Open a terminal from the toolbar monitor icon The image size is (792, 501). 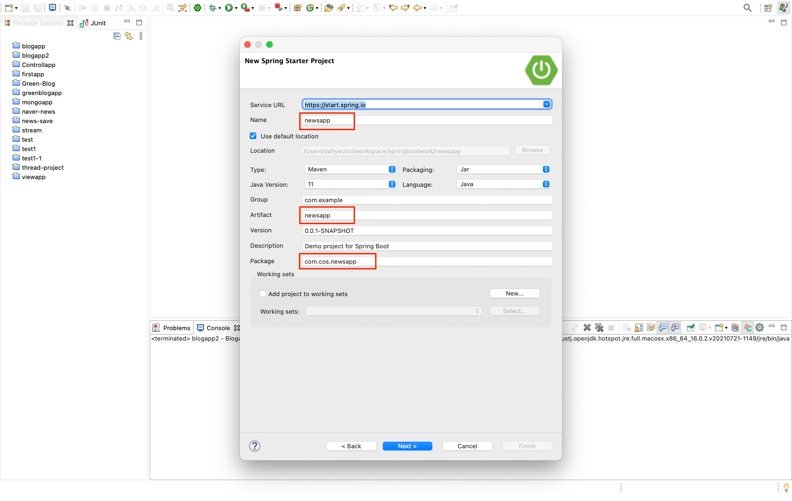(52, 8)
